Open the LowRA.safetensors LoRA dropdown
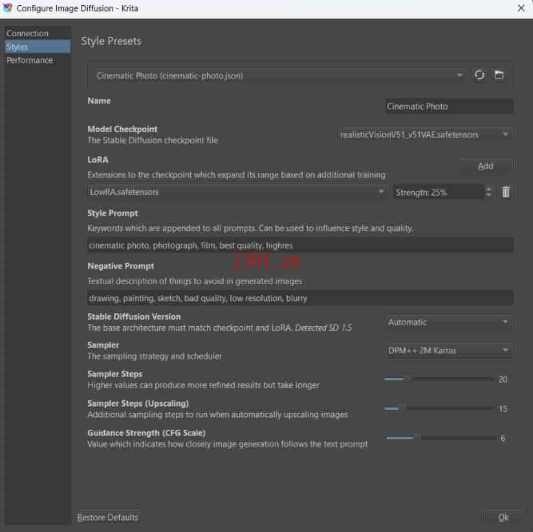The image size is (533, 532). coord(237,192)
